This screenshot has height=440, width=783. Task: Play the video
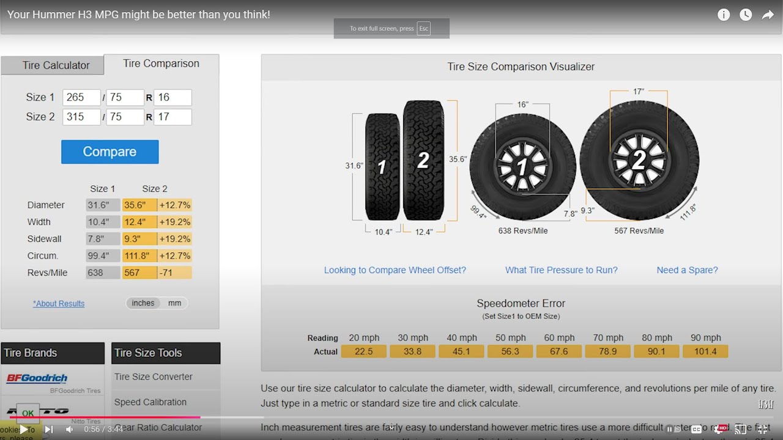click(24, 429)
